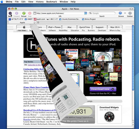The image size is (139, 129).
Task: Add a new tab with the plus icon
Action: click(38, 23)
